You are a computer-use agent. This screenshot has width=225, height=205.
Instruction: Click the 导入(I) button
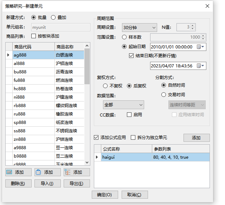pos(47,184)
